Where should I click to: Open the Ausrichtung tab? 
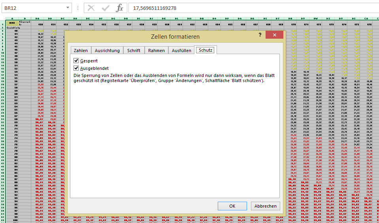[x=107, y=51]
